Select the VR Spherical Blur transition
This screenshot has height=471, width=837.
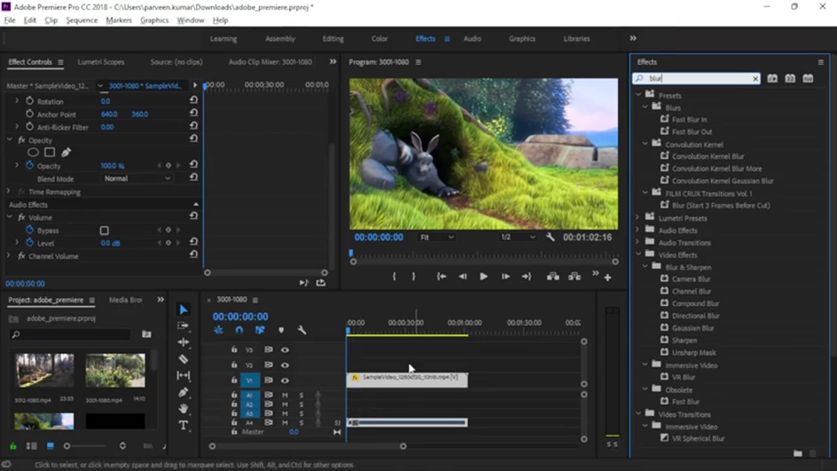click(x=698, y=439)
